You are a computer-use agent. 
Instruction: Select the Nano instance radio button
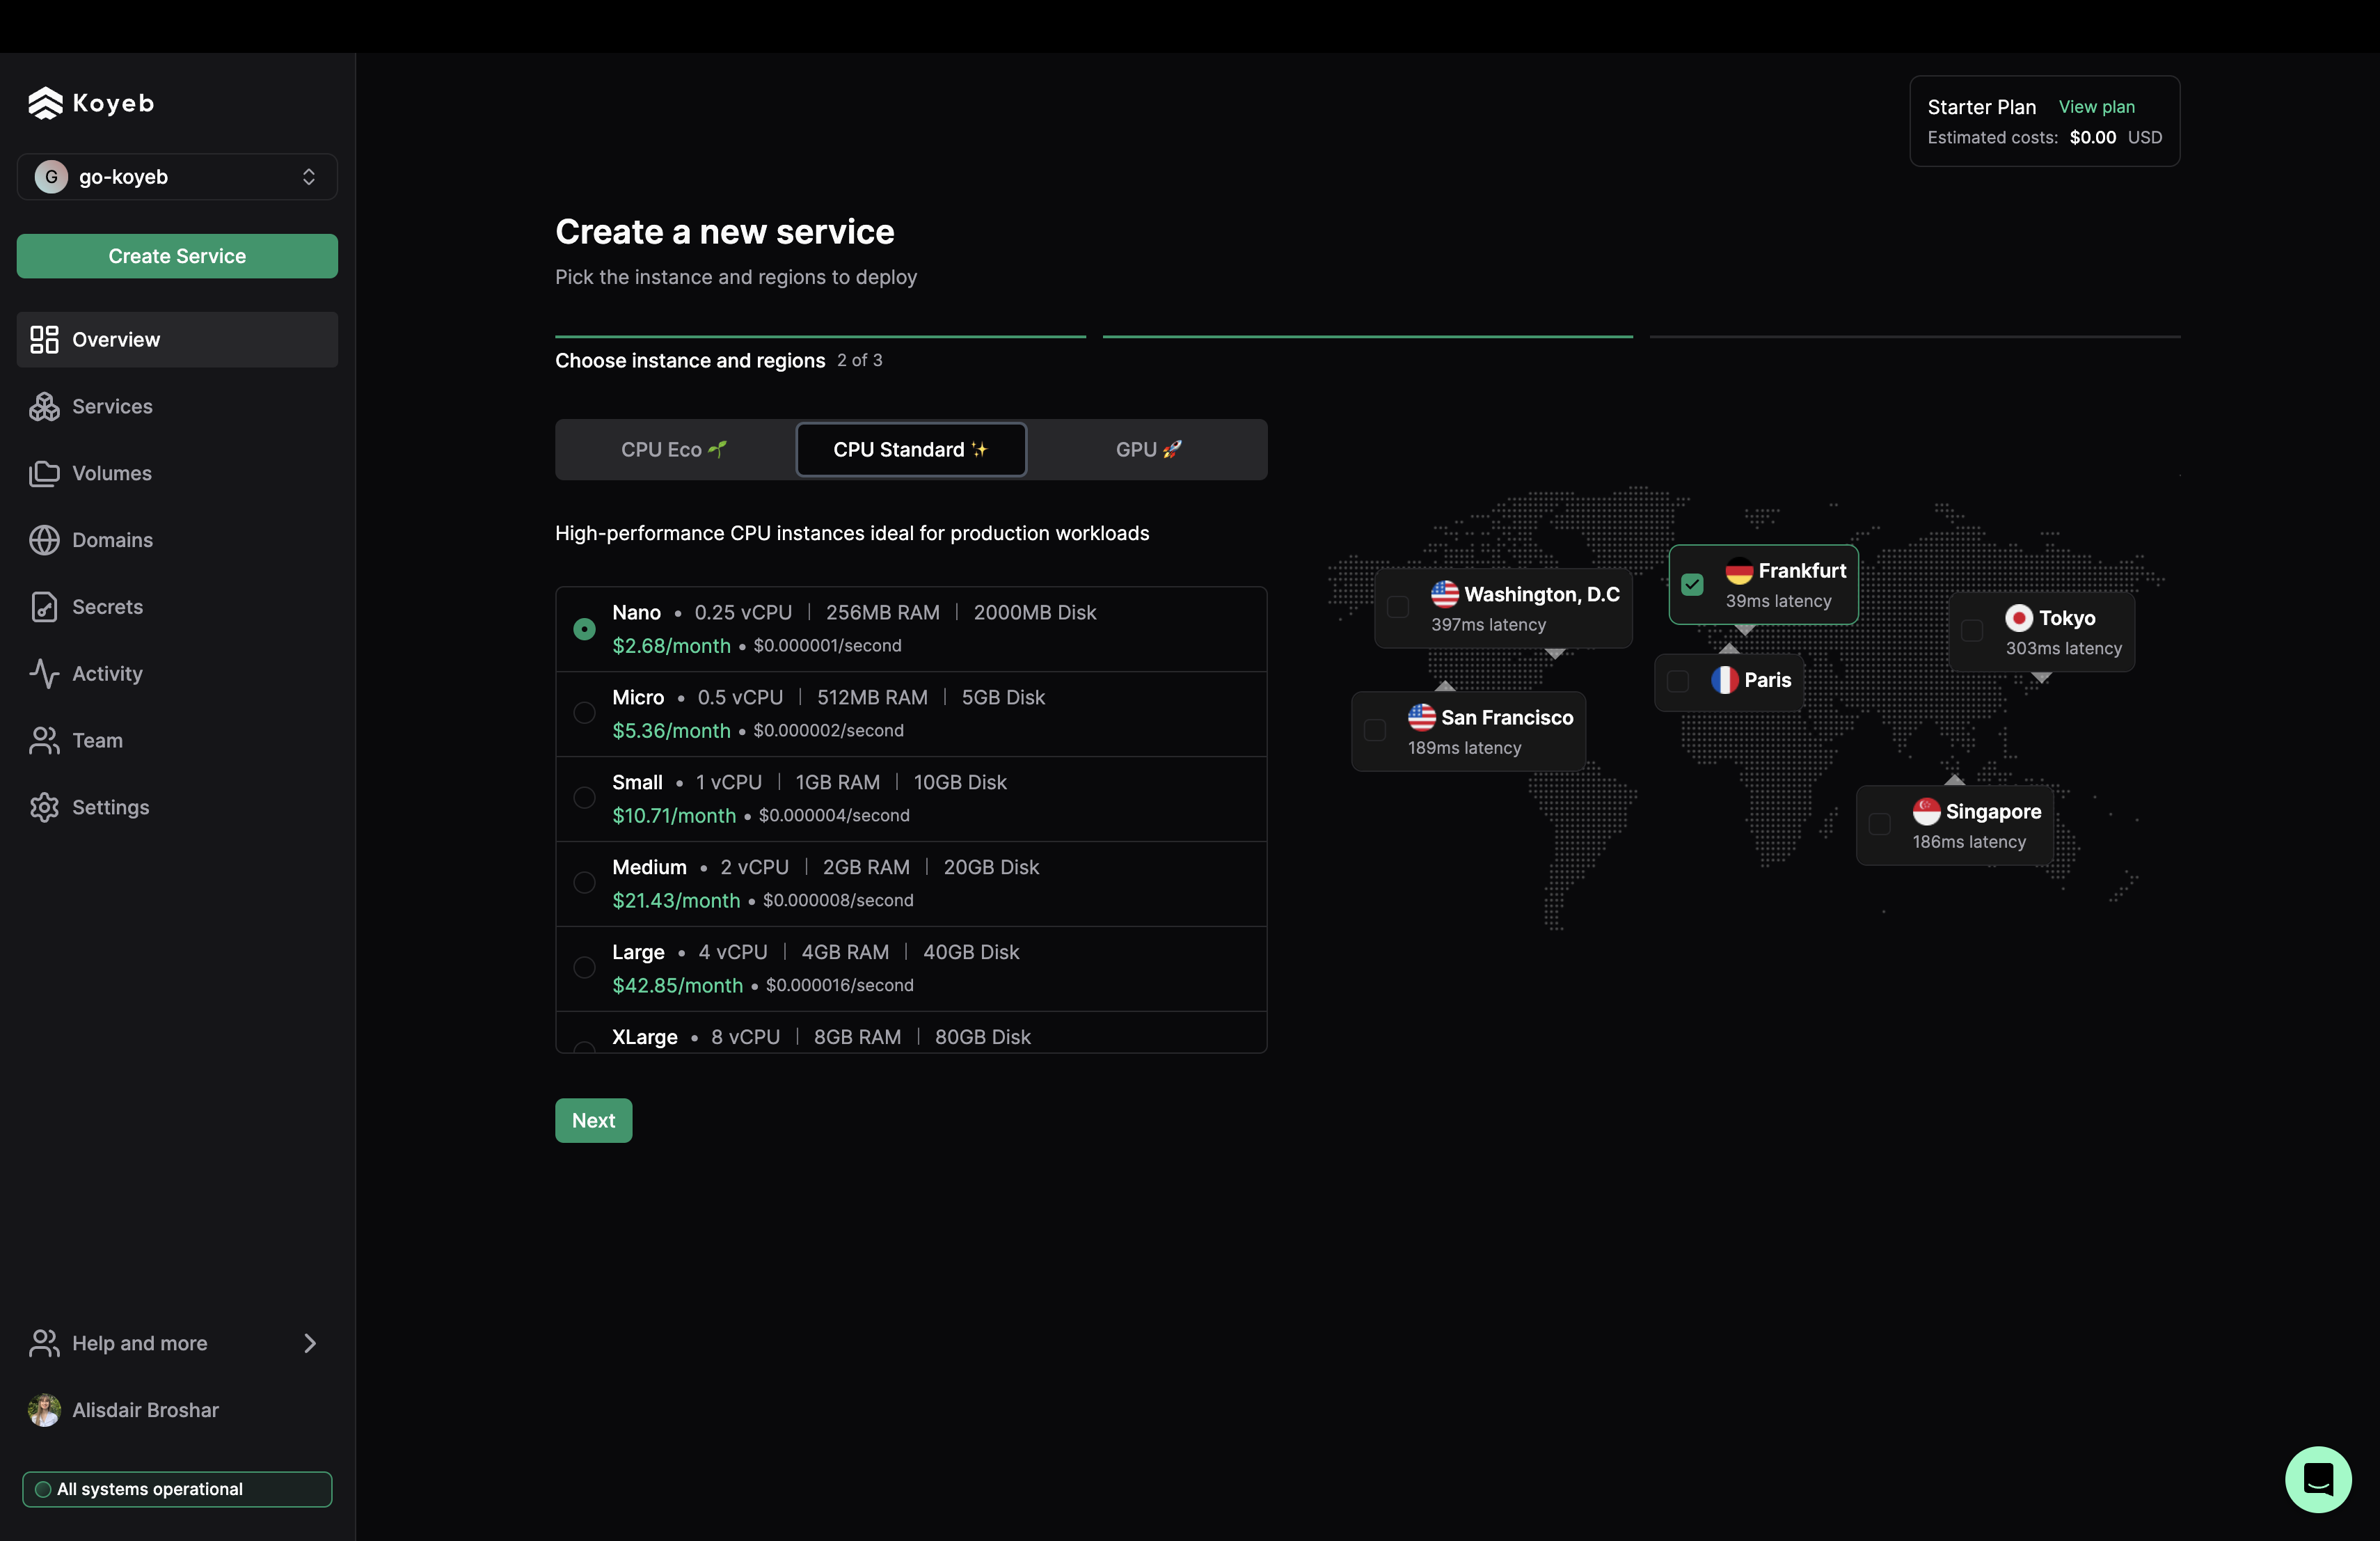coord(584,629)
